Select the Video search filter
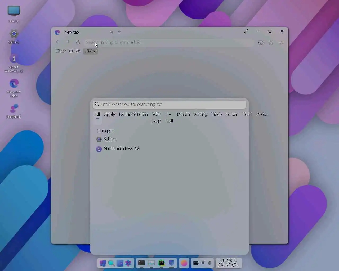The image size is (339, 271). tap(216, 114)
